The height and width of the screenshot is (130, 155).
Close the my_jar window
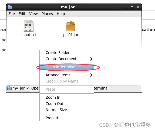[x=138, y=7]
